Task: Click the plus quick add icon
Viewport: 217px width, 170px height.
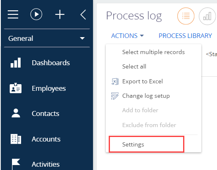Action: point(60,14)
